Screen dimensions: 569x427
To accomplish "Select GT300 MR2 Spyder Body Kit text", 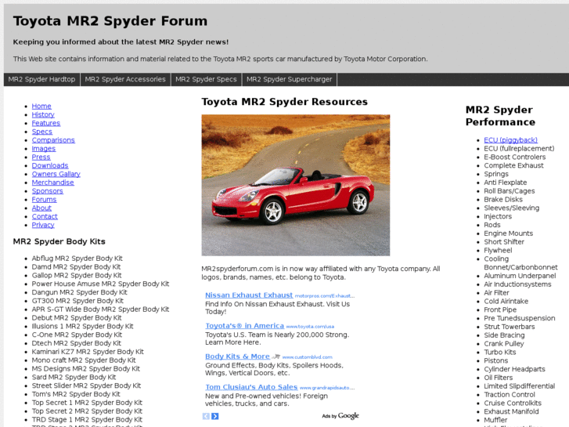I will [x=77, y=301].
